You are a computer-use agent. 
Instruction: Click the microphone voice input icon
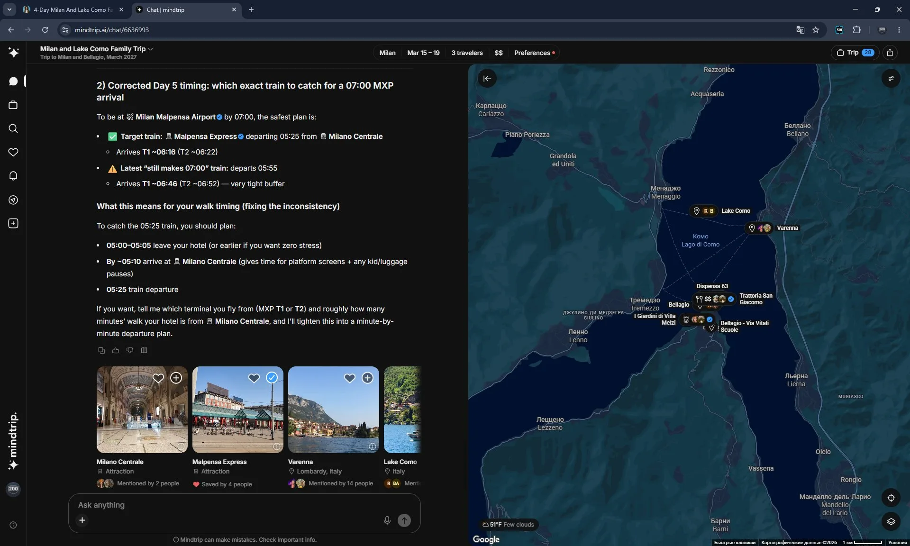click(x=387, y=520)
